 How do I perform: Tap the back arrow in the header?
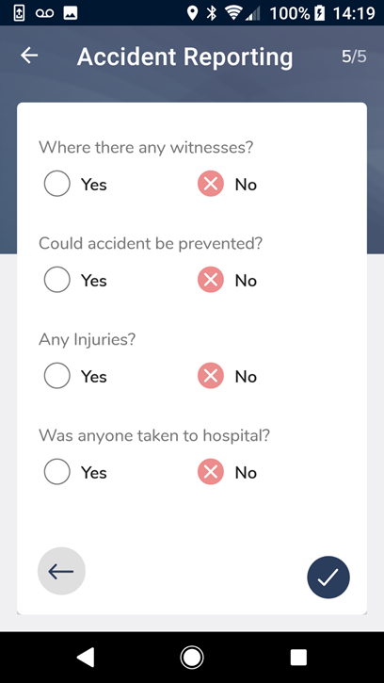coord(29,56)
